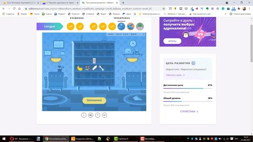Switch to the second browser tab 'Парсинг аудитории'

pos(60,3)
